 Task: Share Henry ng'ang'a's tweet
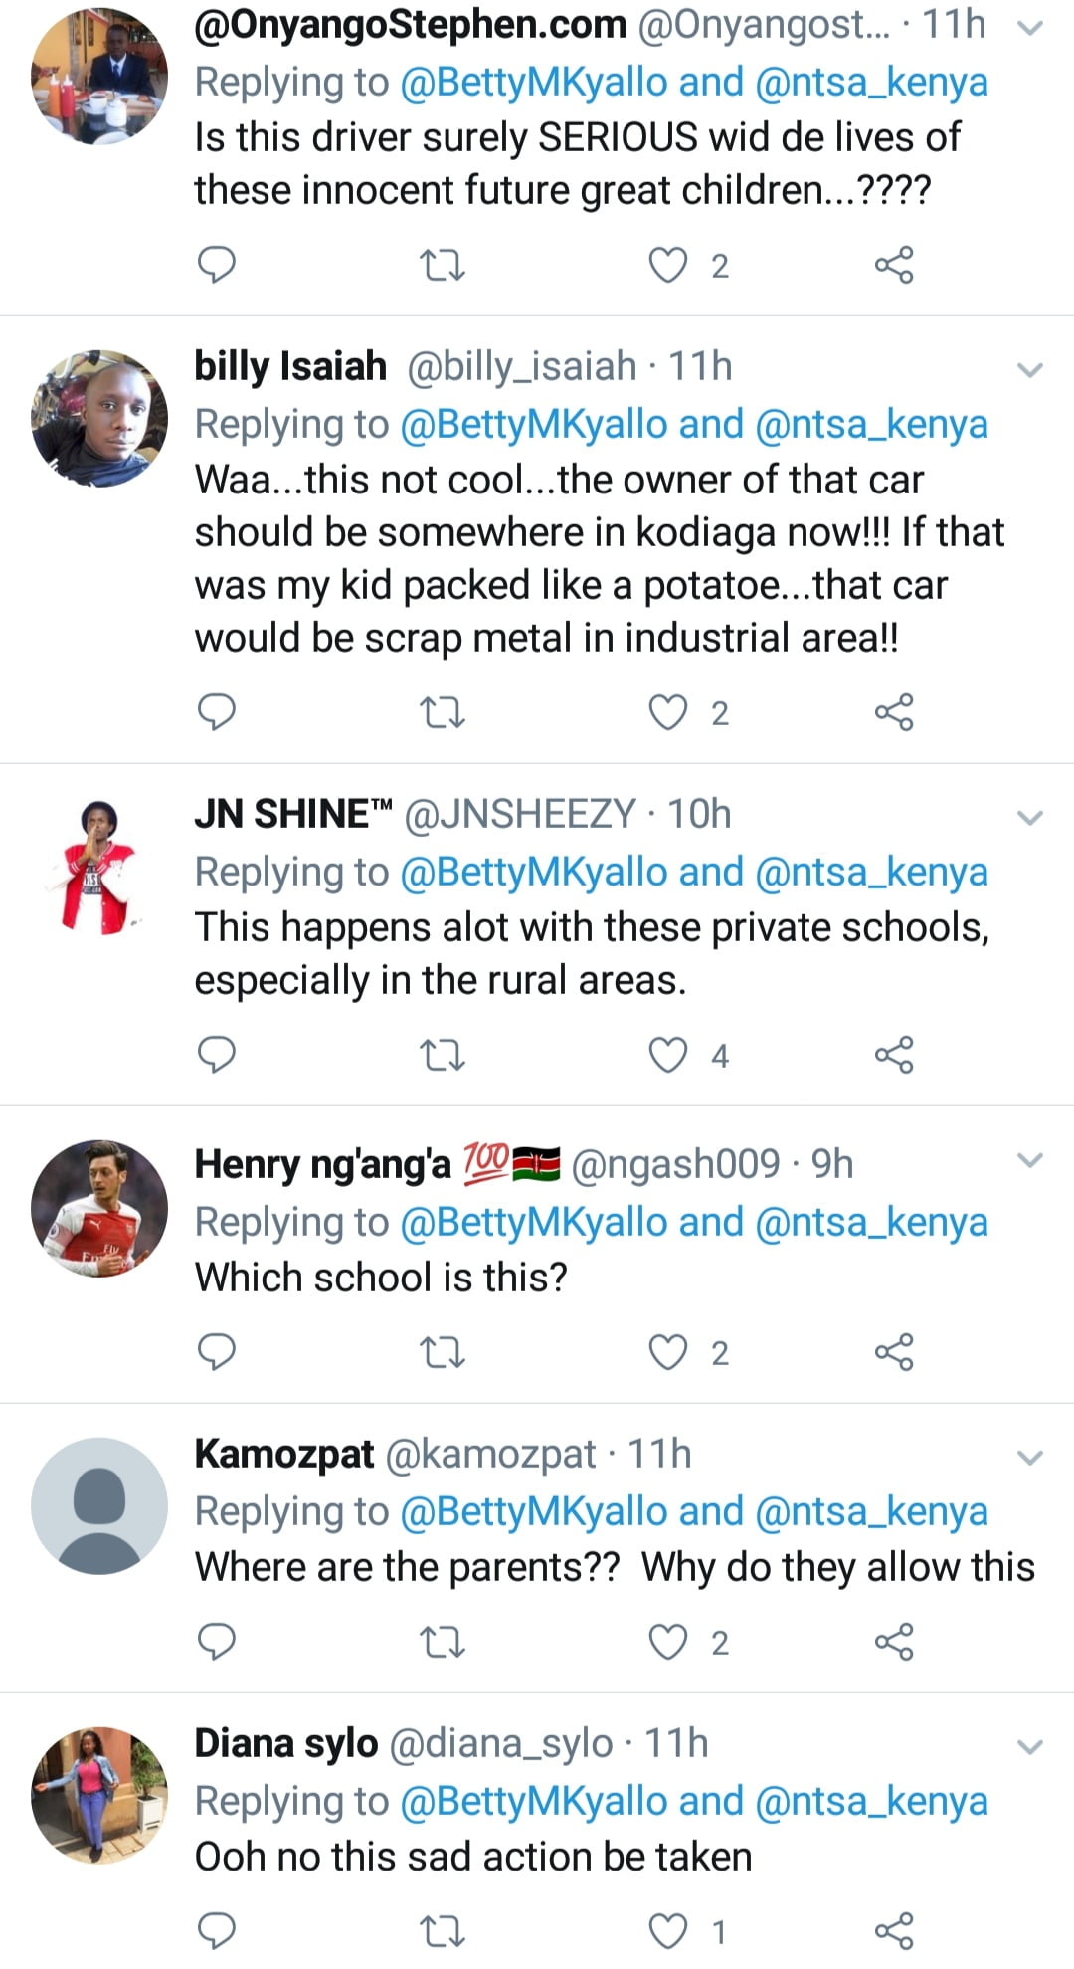click(x=893, y=1352)
